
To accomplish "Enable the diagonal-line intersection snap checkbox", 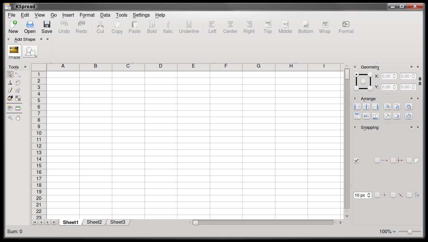I will pos(393,195).
